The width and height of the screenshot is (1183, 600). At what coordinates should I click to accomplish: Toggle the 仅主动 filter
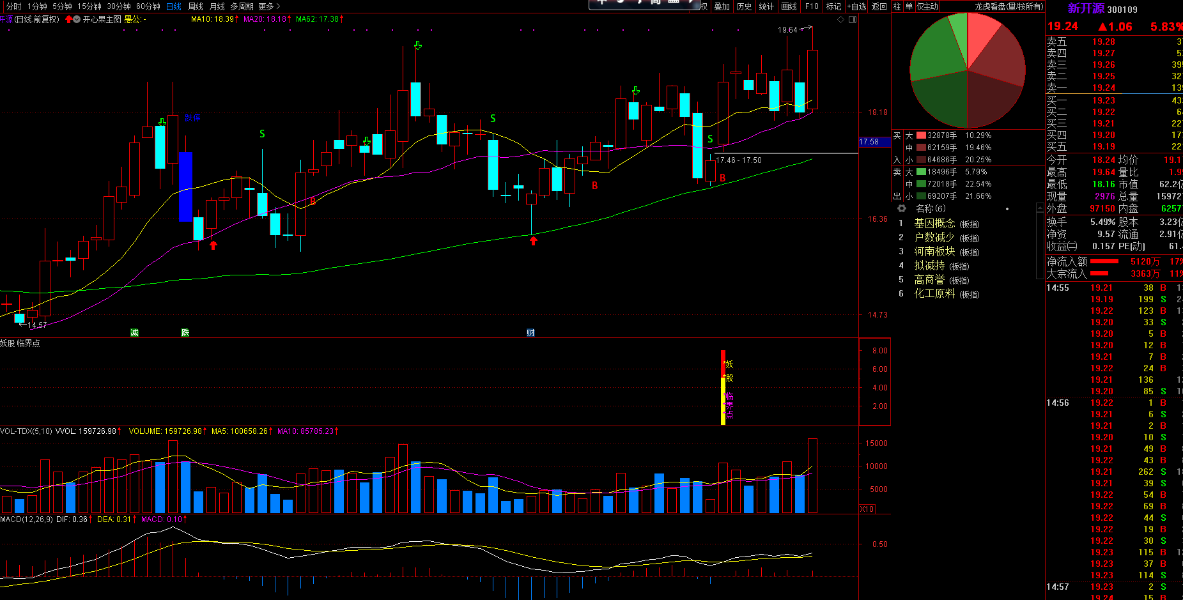pyautogui.click(x=927, y=6)
